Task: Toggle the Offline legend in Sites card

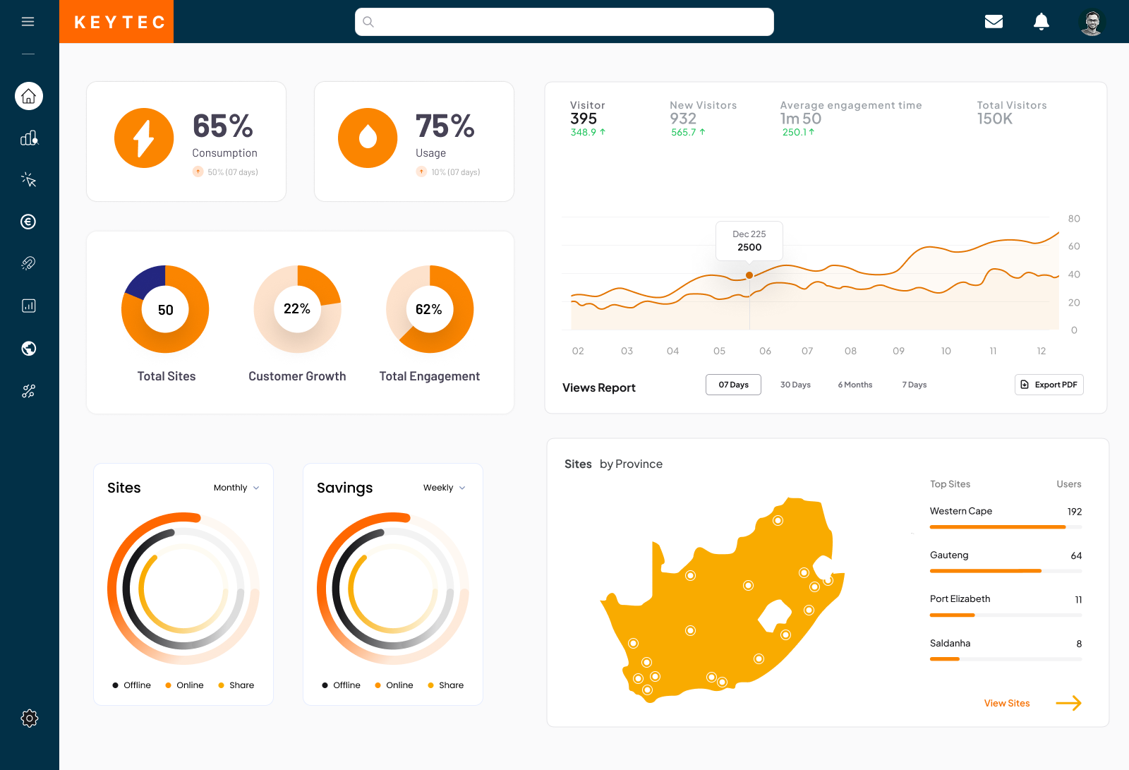Action: coord(132,685)
